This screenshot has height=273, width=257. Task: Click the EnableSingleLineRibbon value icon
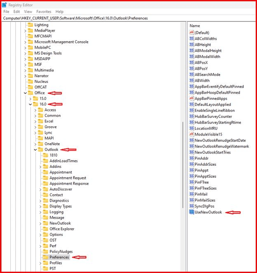point(192,111)
